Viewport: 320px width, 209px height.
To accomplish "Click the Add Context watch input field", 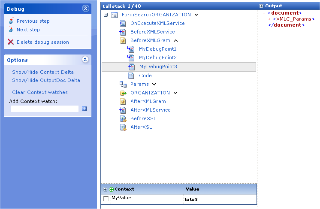I will coord(45,109).
